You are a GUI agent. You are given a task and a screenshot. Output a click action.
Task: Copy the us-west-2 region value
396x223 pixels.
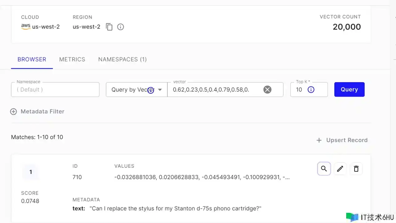(109, 27)
